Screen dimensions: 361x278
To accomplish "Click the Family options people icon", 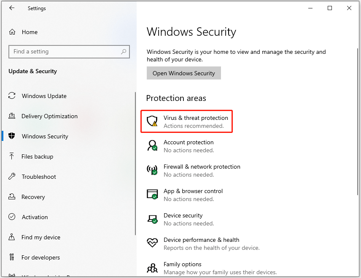I will 152,267.
